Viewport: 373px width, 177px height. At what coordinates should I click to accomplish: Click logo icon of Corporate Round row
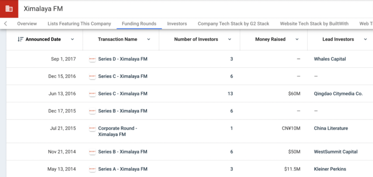click(x=92, y=128)
